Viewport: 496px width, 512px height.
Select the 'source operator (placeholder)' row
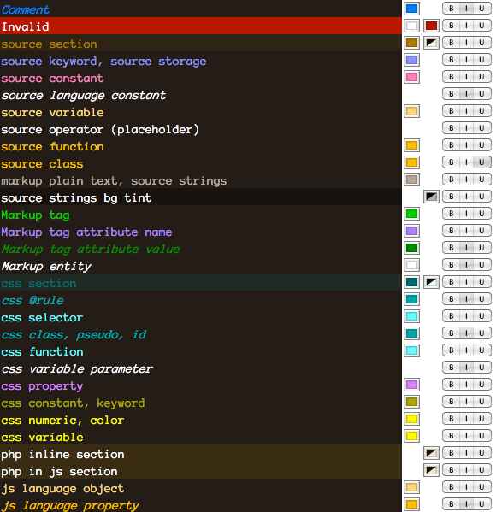[x=201, y=128]
